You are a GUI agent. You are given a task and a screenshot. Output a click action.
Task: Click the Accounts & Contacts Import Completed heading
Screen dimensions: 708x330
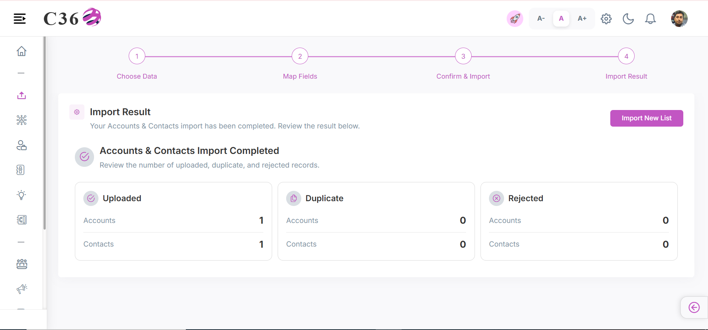[x=189, y=151]
